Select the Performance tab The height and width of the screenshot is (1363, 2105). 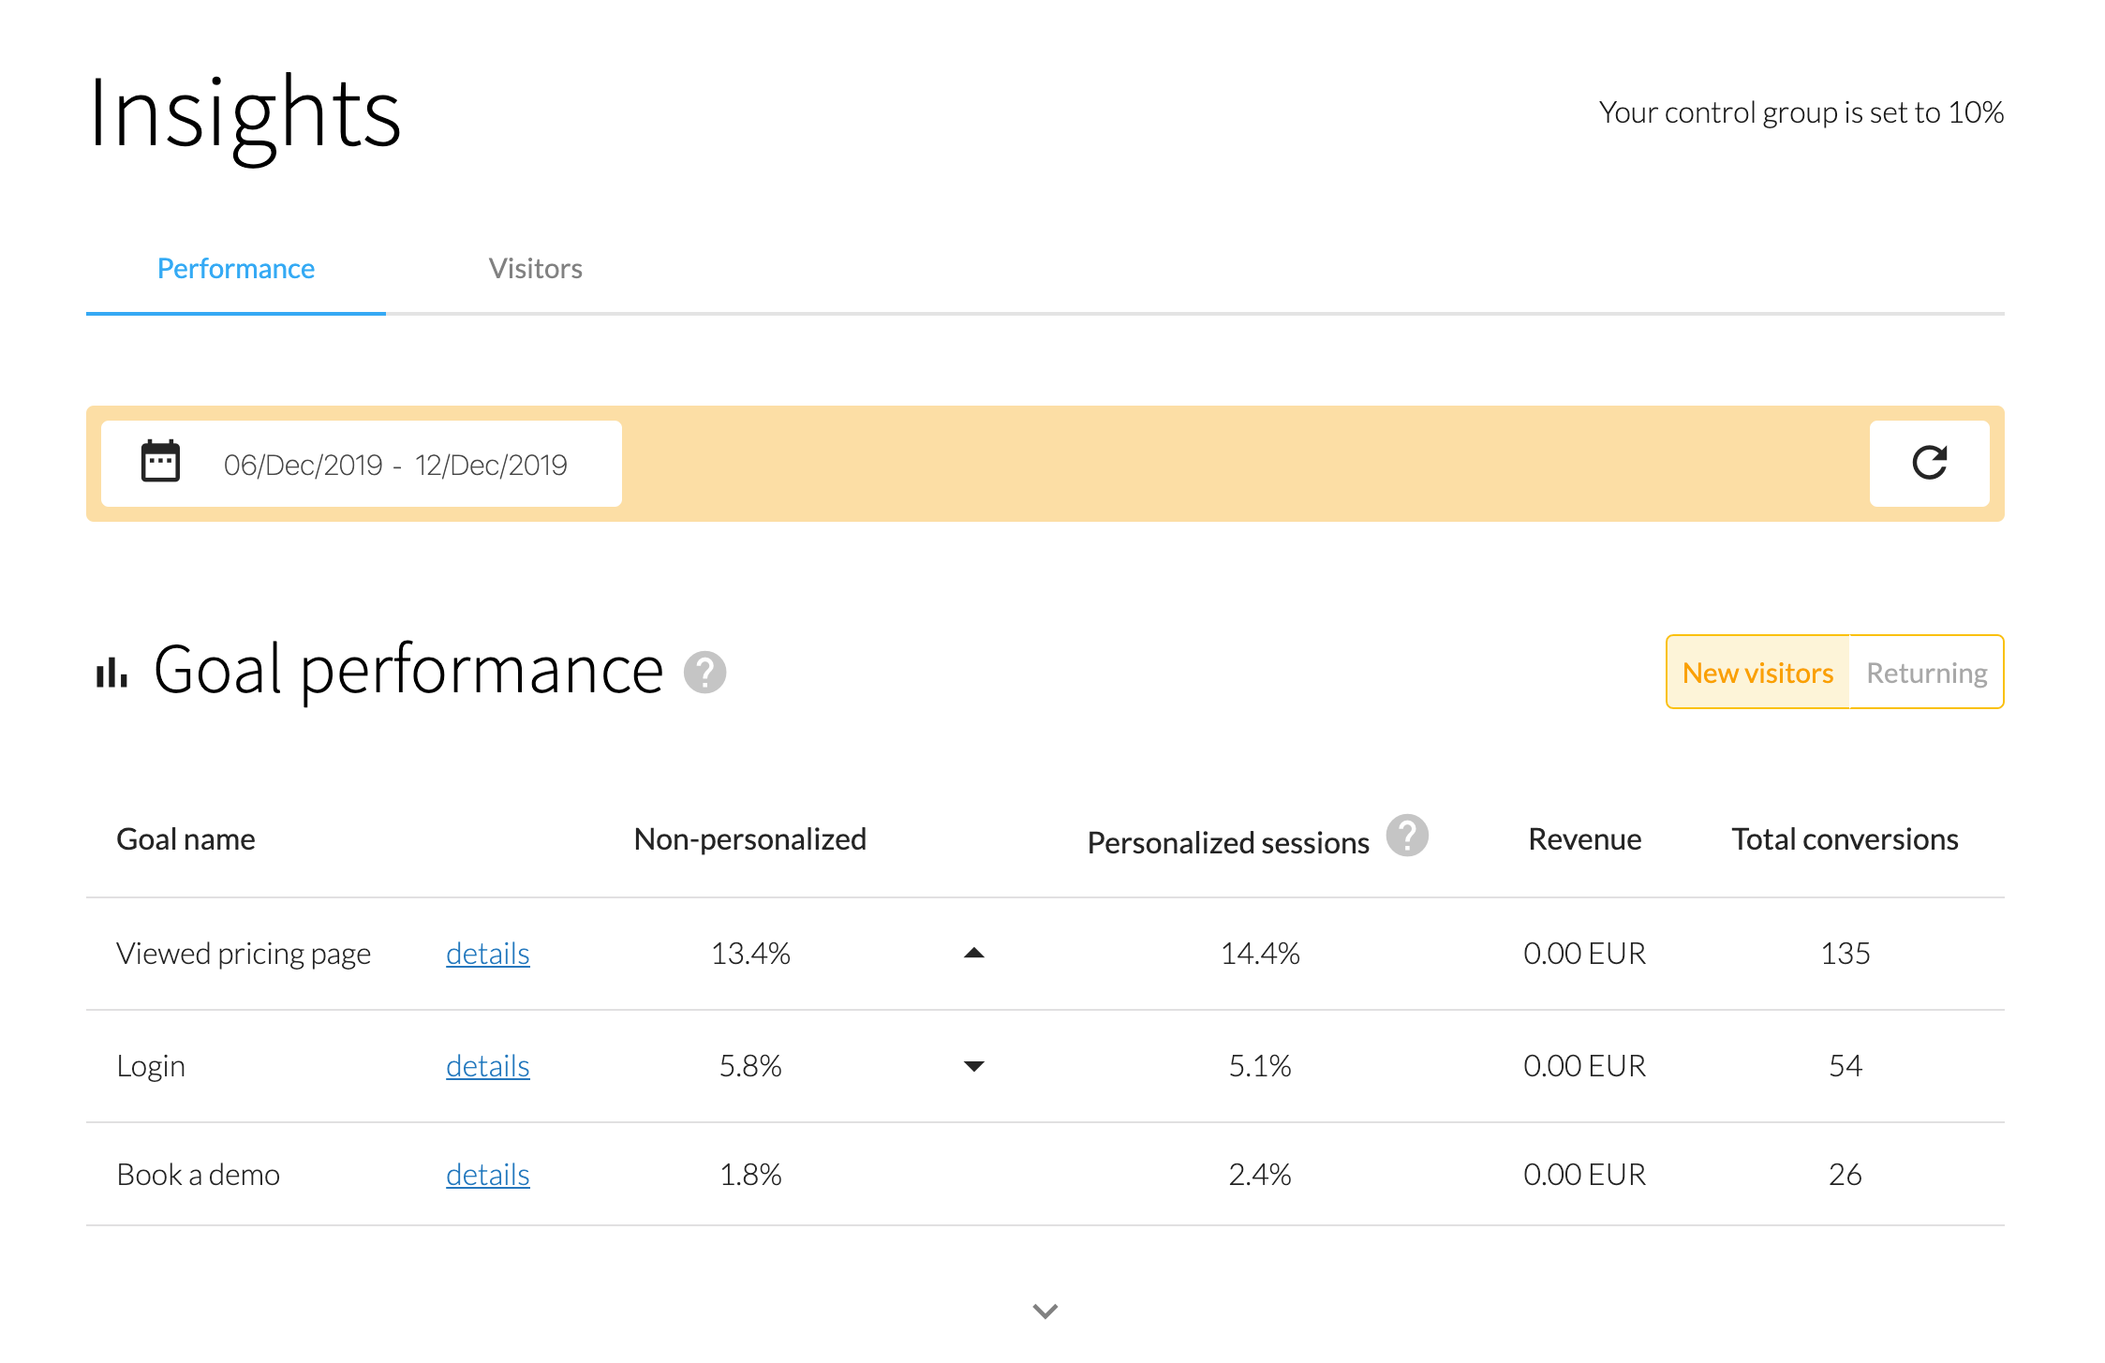coord(235,269)
